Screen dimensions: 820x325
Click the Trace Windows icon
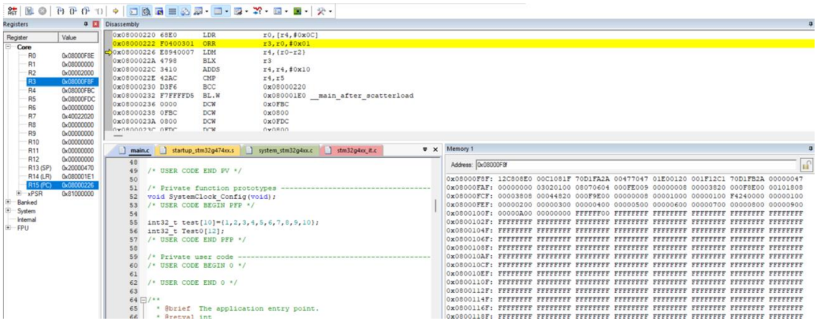coord(279,11)
